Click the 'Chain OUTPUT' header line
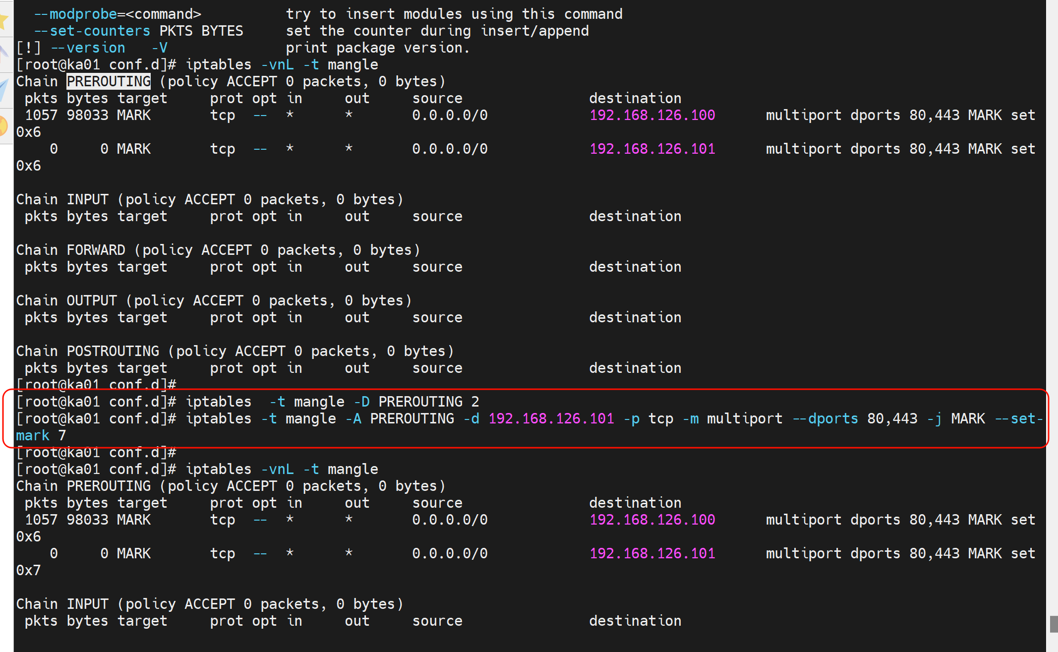 tap(214, 300)
